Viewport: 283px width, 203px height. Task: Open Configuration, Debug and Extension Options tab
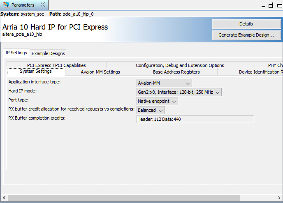click(180, 65)
